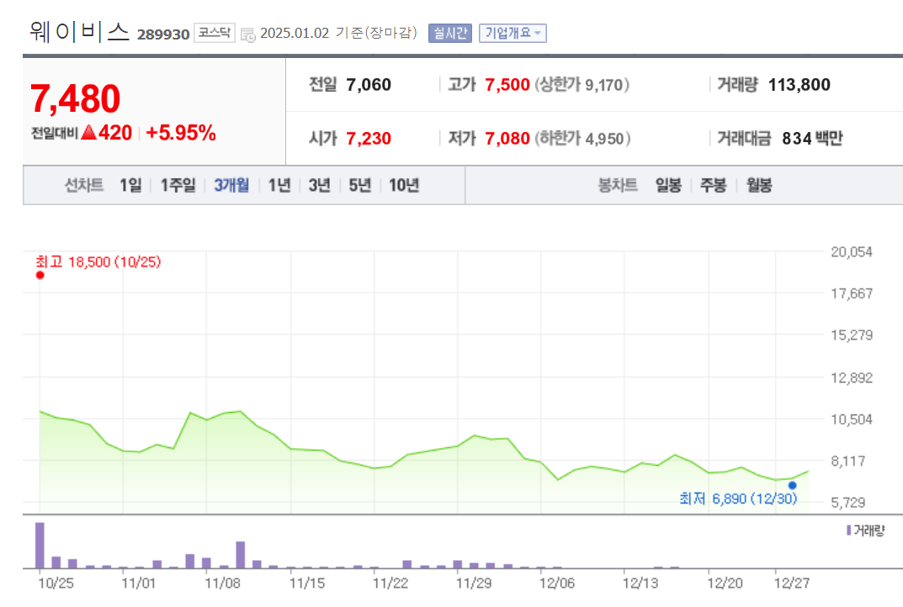
Task: Click the 최고 18,500 (10/25) label
Action: click(x=98, y=262)
